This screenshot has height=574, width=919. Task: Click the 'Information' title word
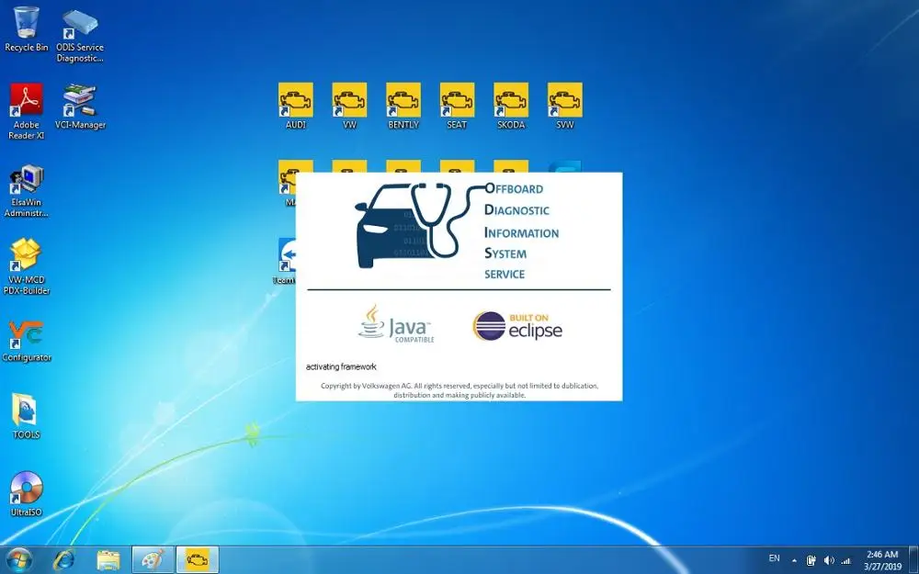[522, 232]
